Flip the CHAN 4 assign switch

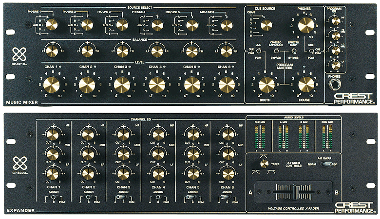(158, 197)
